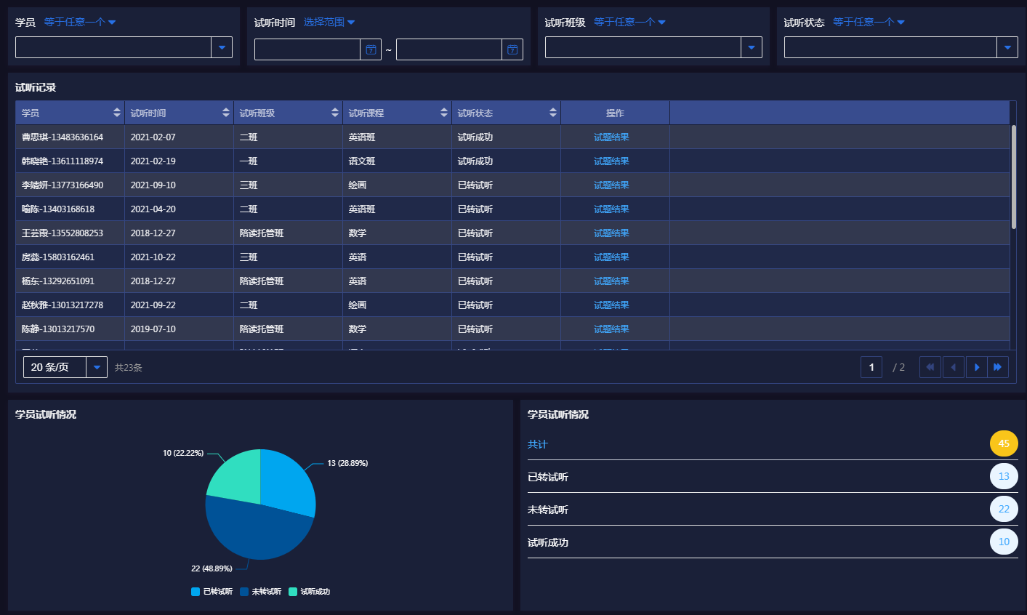Viewport: 1027px width, 615px height.
Task: Sort table by 学员 column sort icon
Action: (x=117, y=113)
